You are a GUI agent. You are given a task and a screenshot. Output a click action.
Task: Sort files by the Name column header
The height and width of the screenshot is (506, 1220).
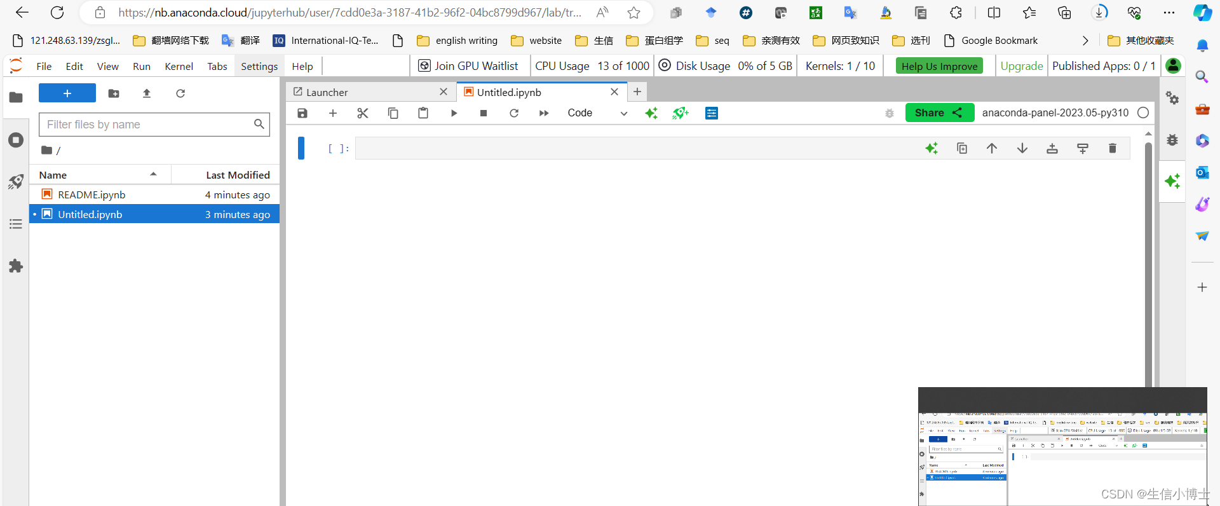[x=100, y=175]
